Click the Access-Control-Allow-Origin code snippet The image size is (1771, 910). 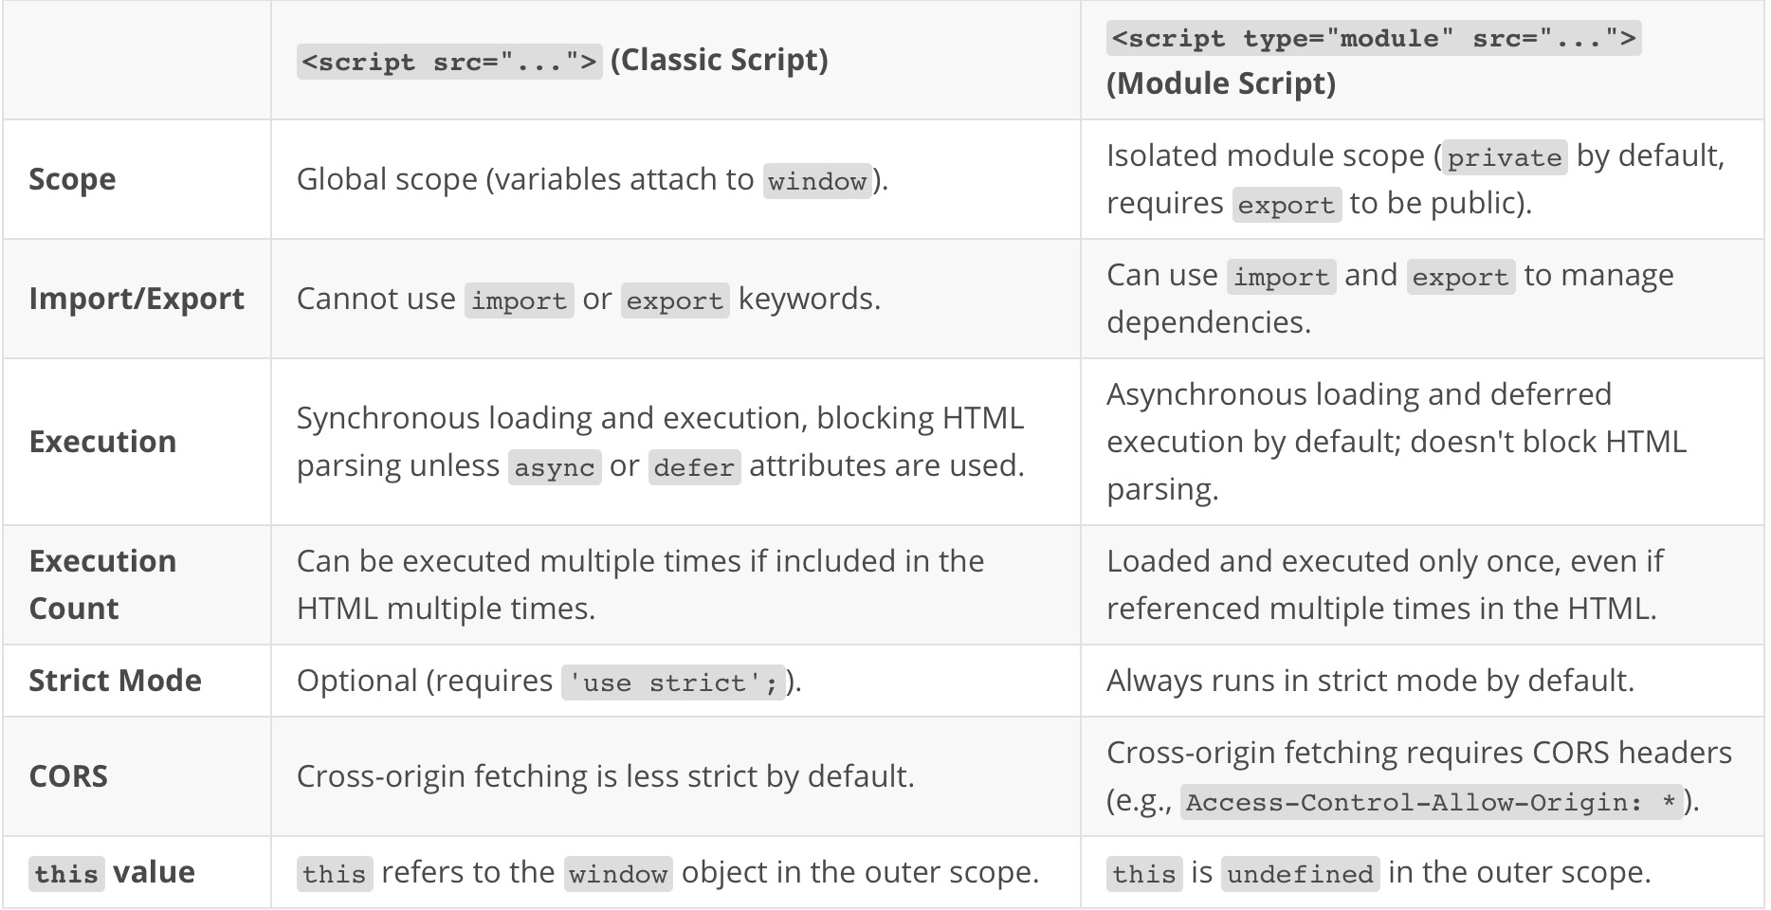point(1431,802)
